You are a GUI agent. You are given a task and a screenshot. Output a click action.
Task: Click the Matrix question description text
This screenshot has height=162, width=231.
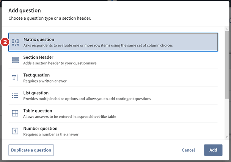pos(98,45)
